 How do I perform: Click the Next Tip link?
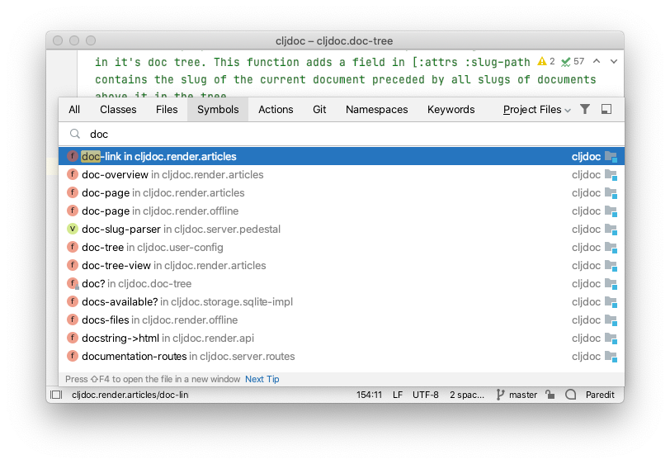click(x=262, y=379)
